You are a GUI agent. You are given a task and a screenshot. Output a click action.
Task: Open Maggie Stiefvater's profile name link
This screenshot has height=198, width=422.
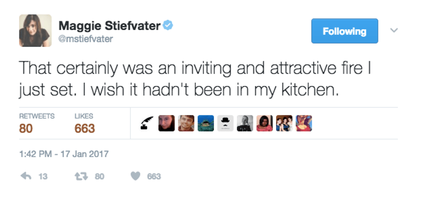click(x=109, y=26)
